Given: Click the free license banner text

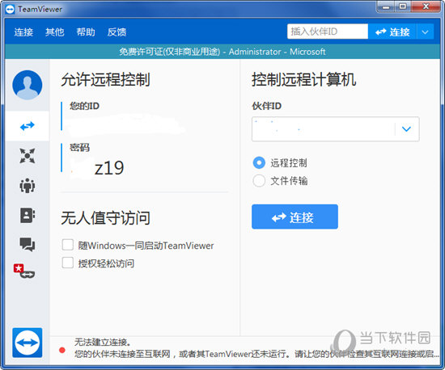Looking at the screenshot, I should click(x=222, y=52).
